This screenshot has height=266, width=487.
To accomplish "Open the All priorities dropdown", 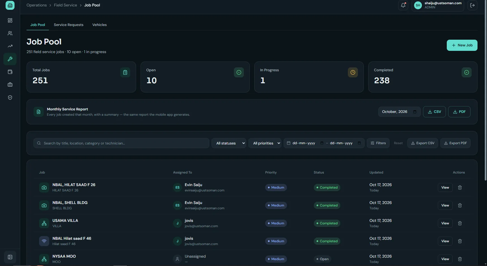I will coord(265,143).
